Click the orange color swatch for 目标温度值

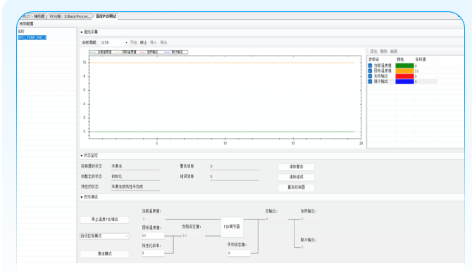click(x=404, y=71)
